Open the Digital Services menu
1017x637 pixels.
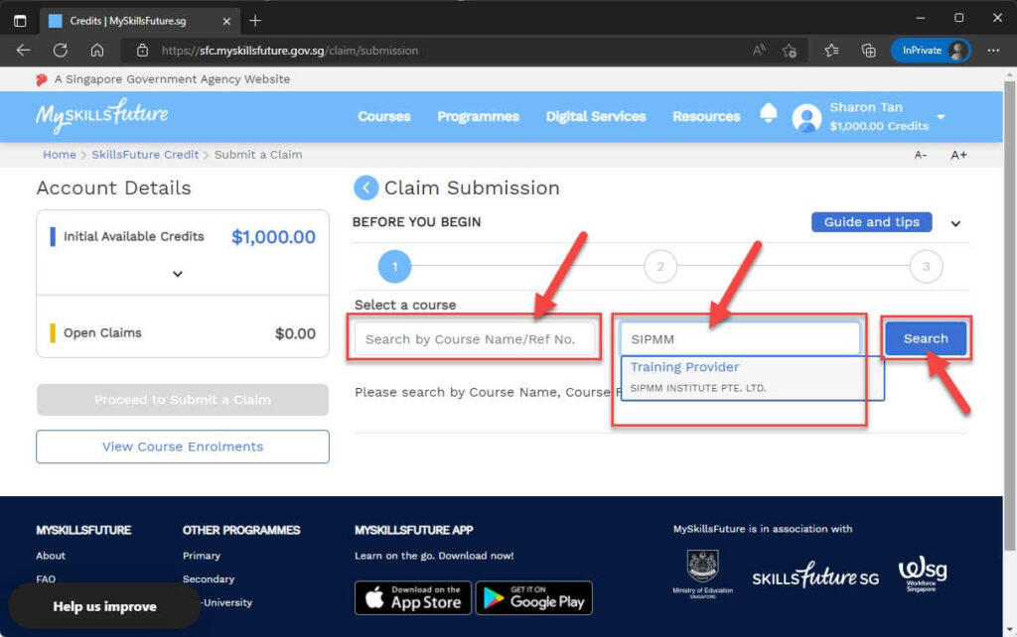[595, 116]
